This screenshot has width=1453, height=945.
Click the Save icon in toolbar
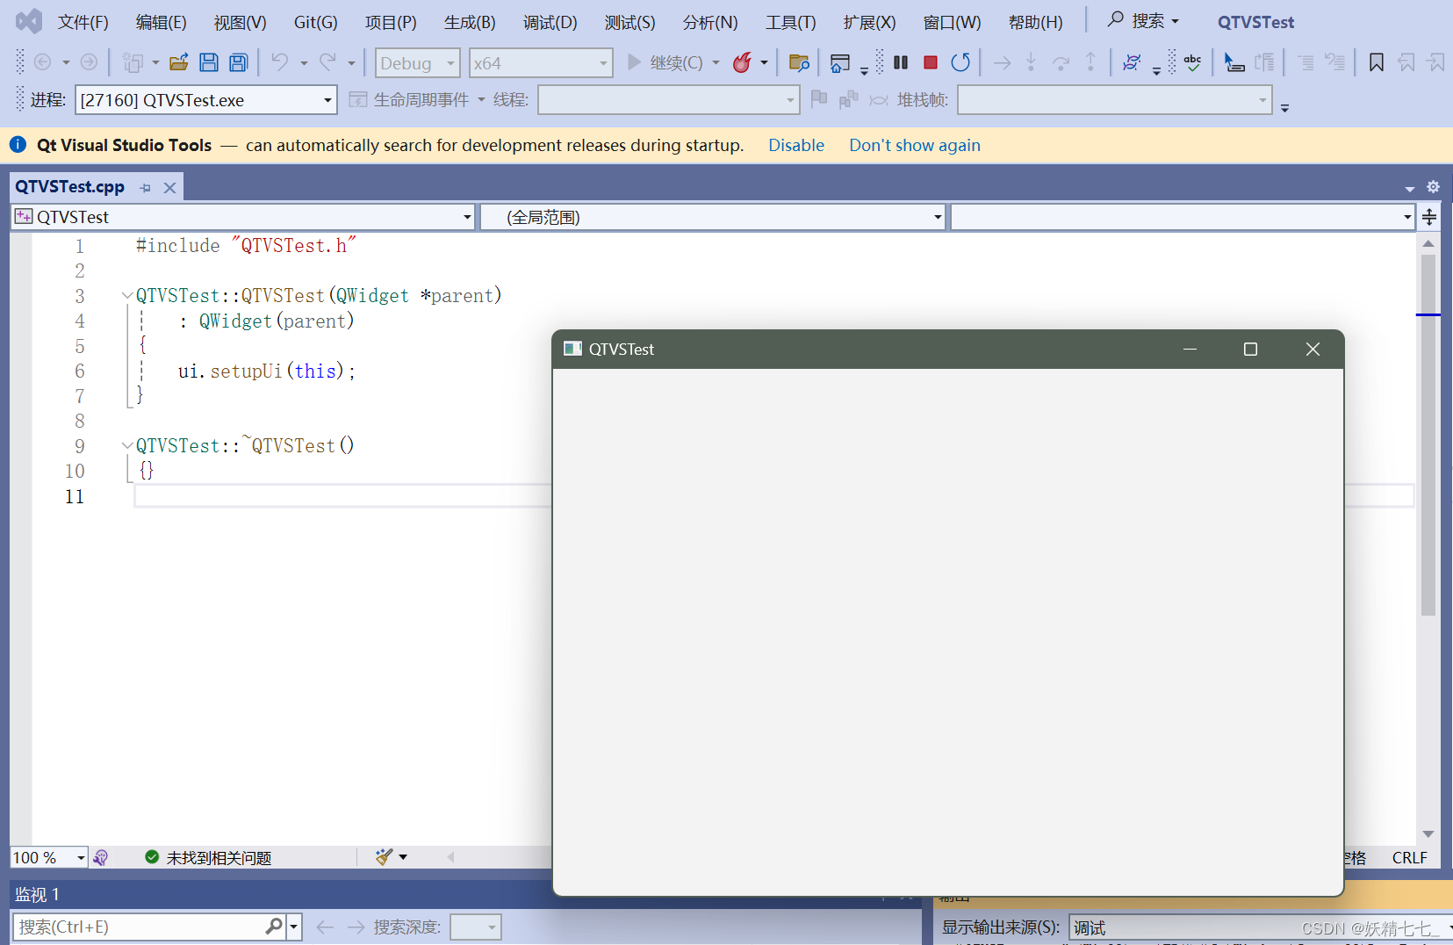pyautogui.click(x=209, y=62)
